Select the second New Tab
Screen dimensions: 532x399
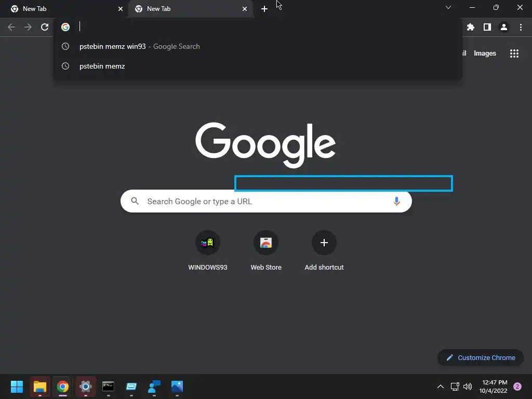191,9
